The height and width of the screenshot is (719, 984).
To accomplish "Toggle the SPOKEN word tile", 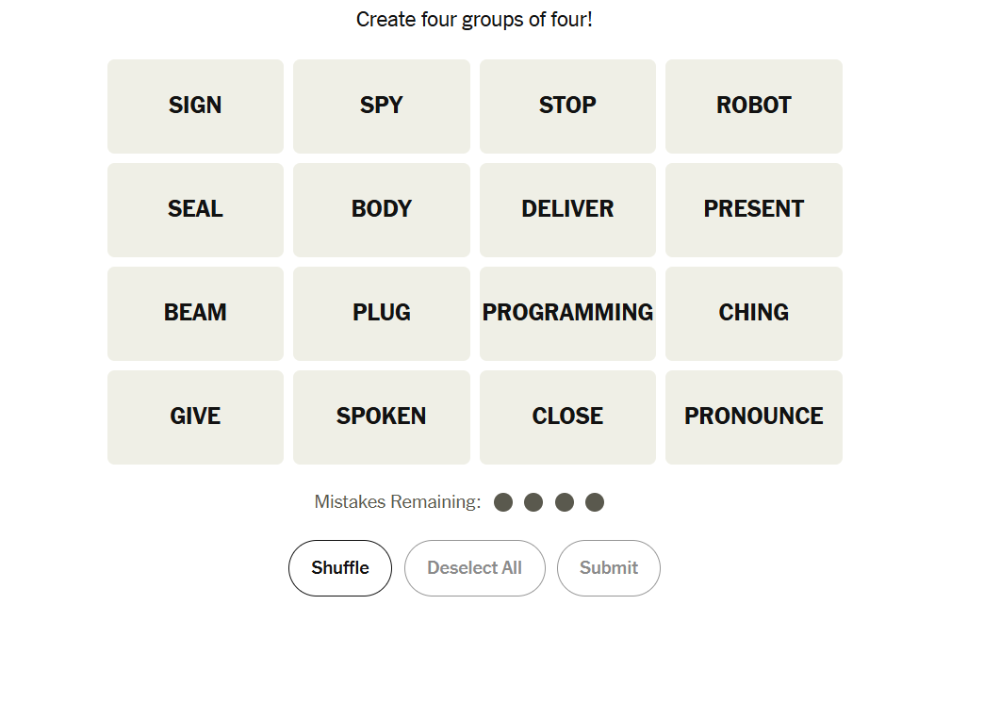I will 381,417.
